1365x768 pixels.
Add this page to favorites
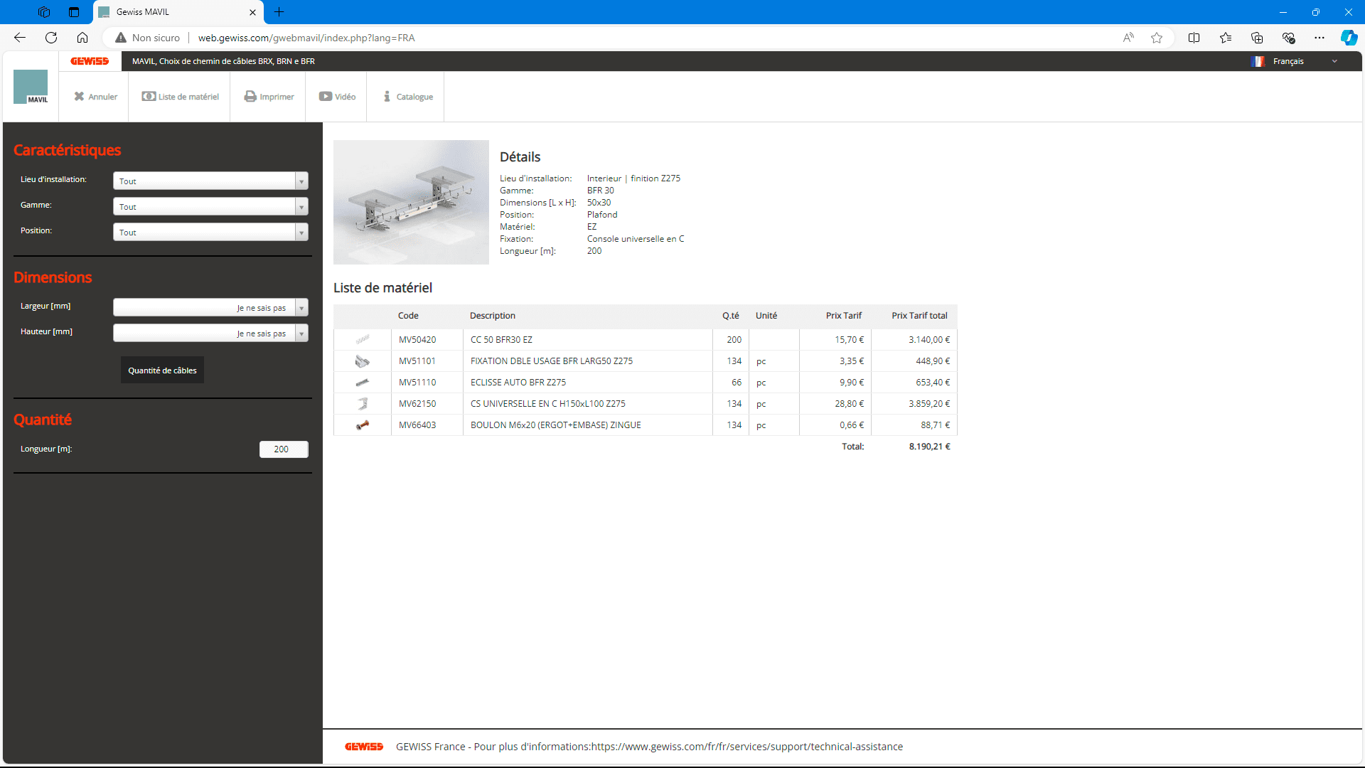(x=1157, y=38)
